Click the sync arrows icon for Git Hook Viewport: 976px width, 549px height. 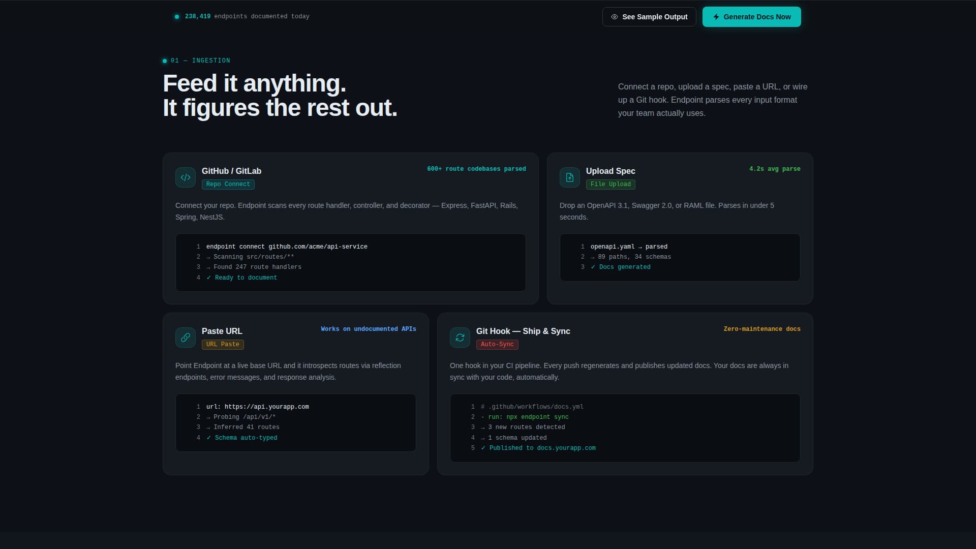point(460,338)
